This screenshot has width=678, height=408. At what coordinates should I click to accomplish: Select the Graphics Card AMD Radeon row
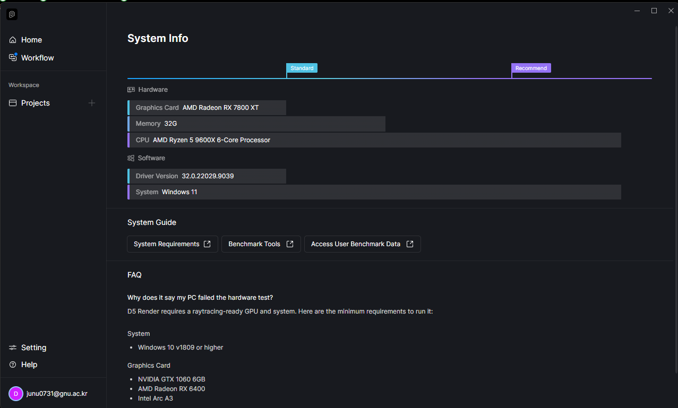pyautogui.click(x=207, y=108)
